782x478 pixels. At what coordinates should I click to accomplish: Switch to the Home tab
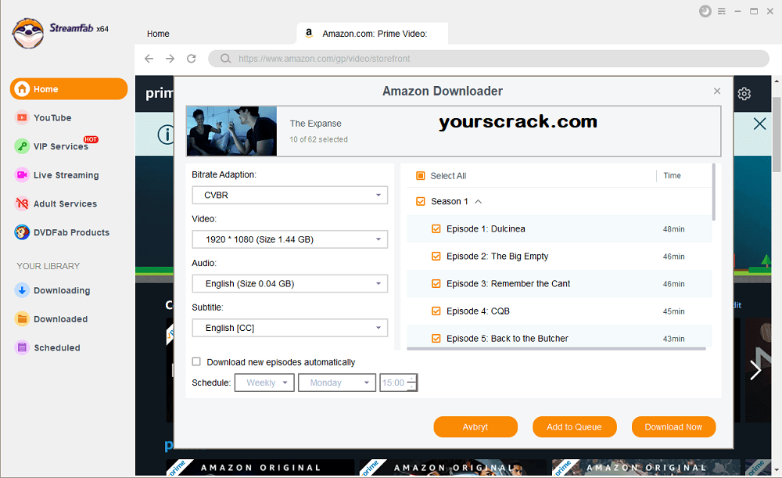pyautogui.click(x=158, y=34)
